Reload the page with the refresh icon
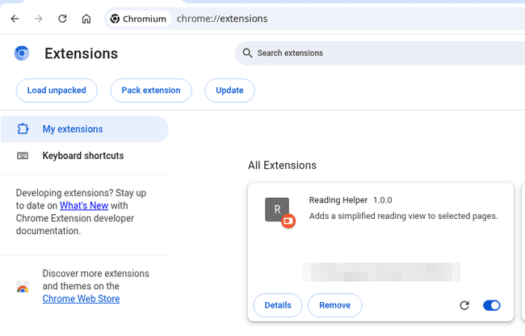The height and width of the screenshot is (336, 525). [x=62, y=19]
